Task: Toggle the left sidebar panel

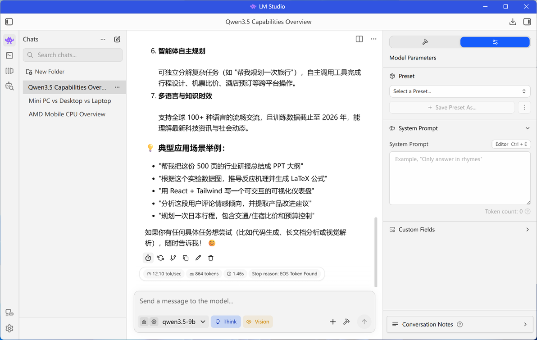Action: (x=9, y=22)
